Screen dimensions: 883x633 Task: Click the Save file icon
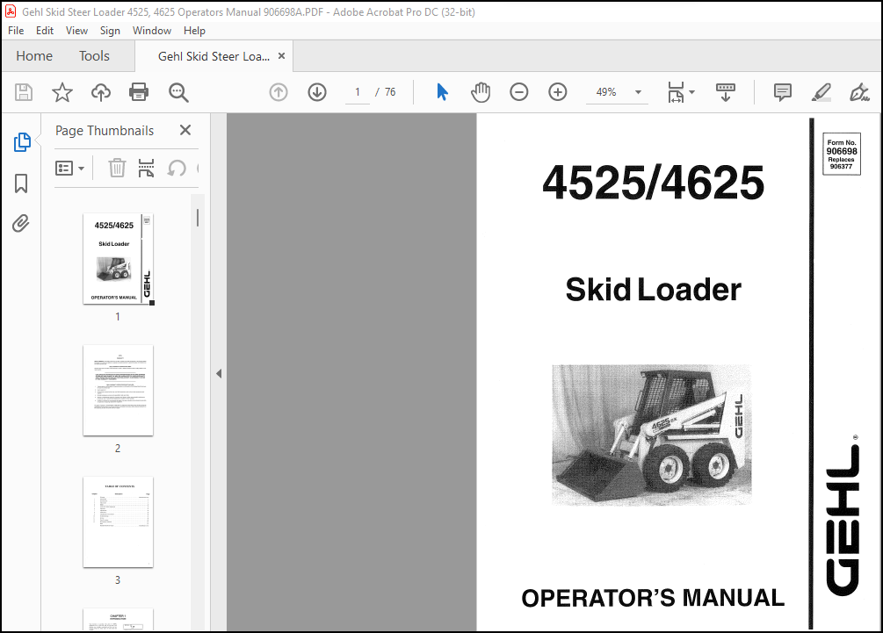(24, 91)
